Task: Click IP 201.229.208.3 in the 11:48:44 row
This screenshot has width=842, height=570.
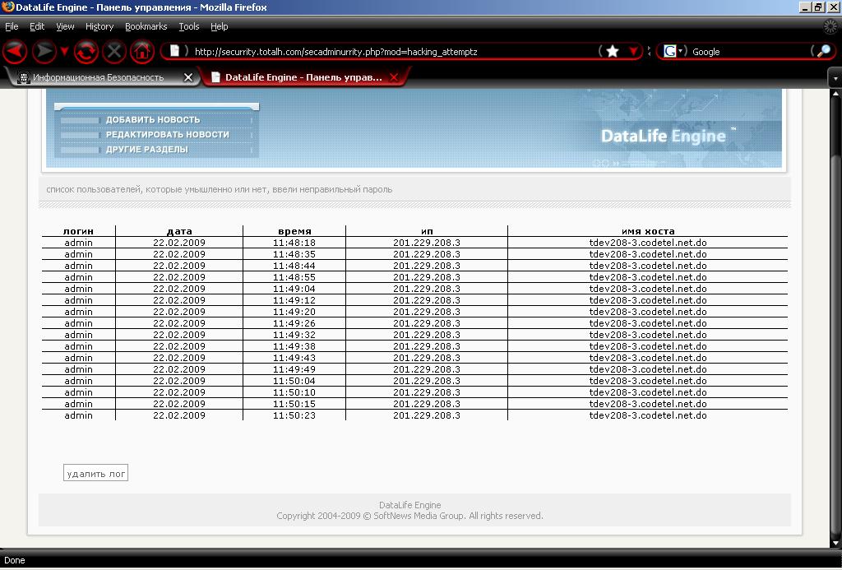Action: (x=427, y=266)
